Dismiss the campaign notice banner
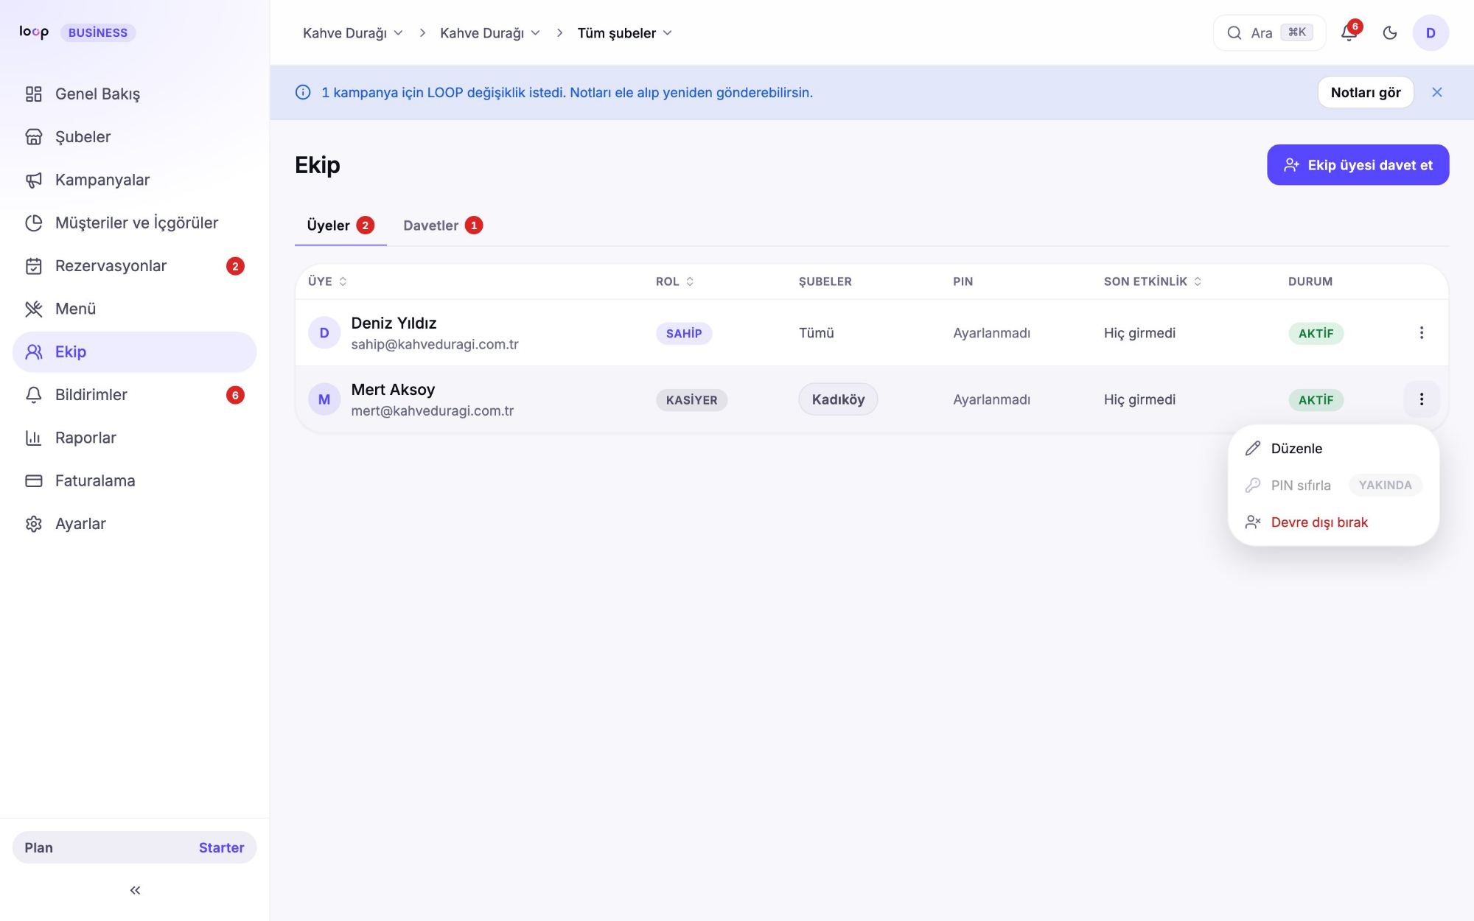This screenshot has width=1474, height=921. (1437, 92)
